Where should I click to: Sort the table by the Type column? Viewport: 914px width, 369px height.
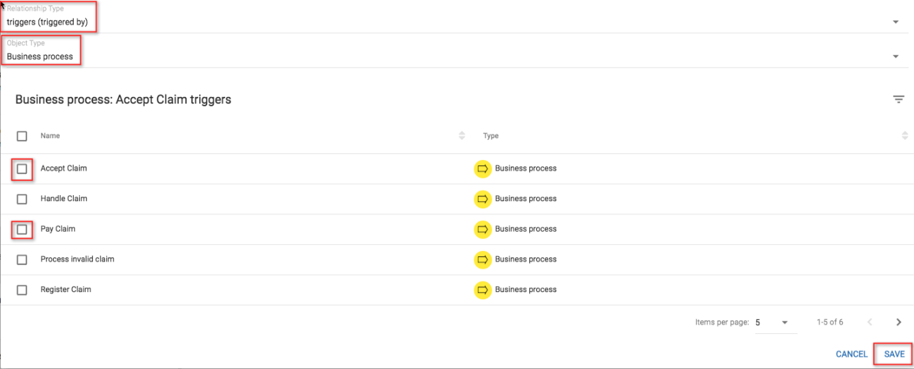(905, 135)
